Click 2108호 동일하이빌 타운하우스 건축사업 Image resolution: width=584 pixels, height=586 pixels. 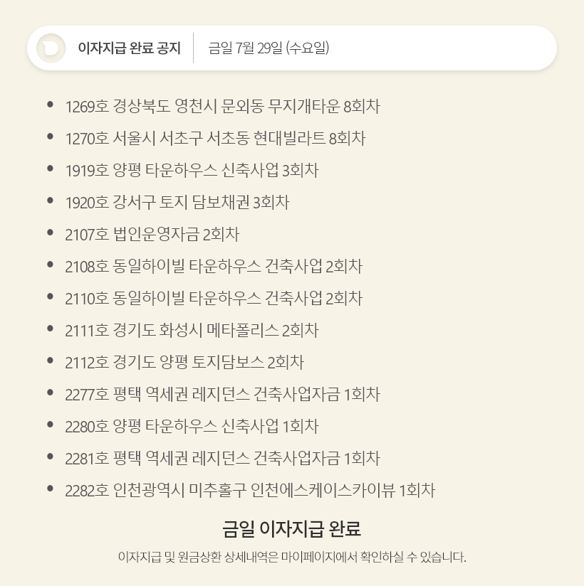click(x=214, y=267)
